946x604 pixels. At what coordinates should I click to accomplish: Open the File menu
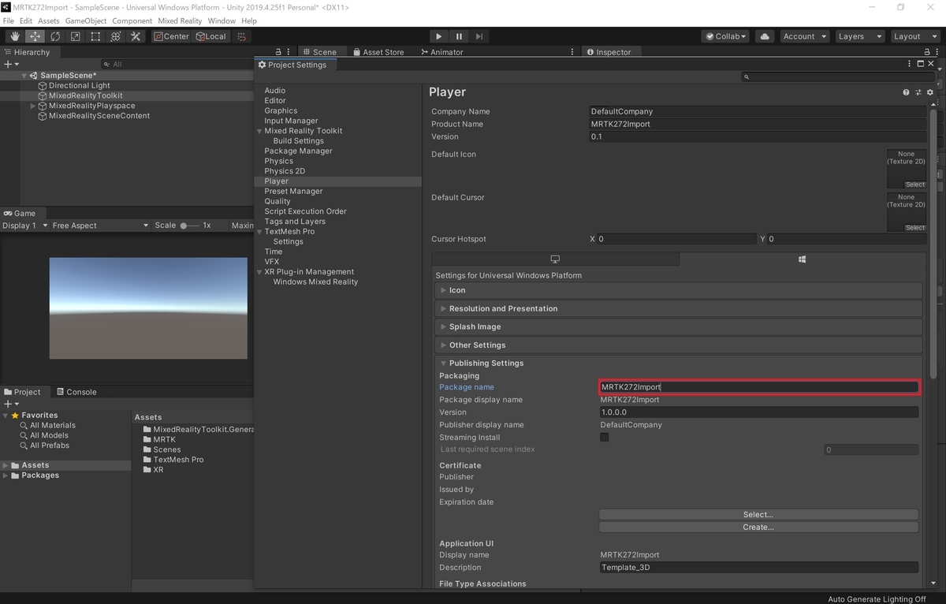[9, 21]
